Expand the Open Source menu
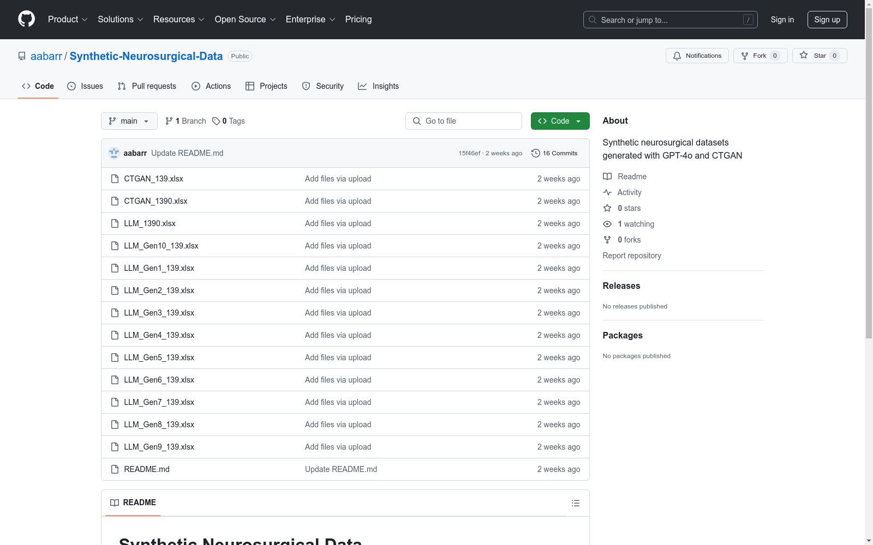Viewport: 873px width, 545px height. (246, 19)
